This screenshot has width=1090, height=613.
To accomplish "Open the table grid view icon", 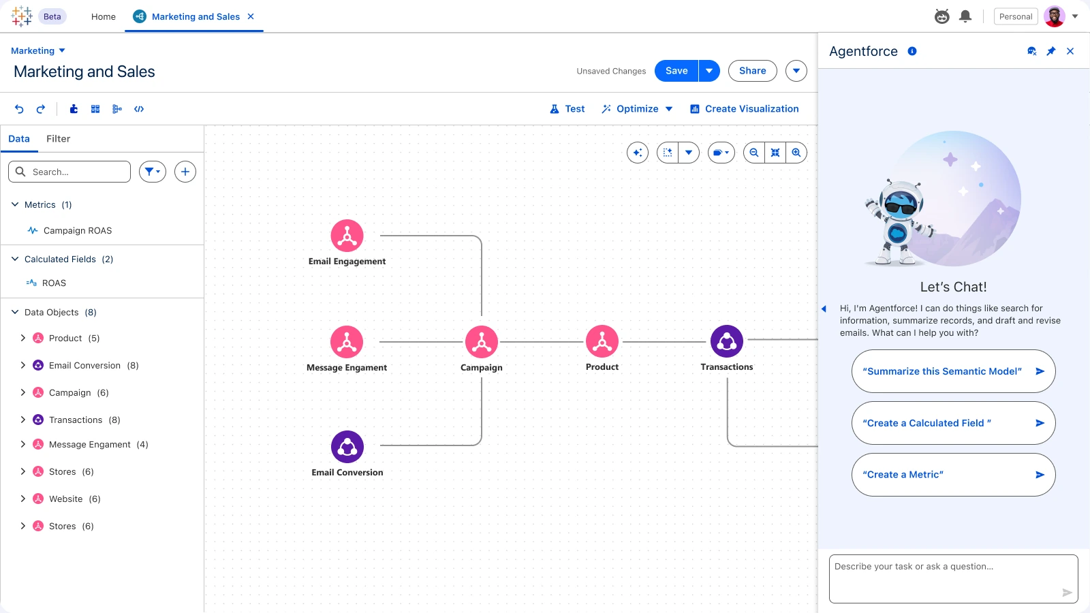I will click(x=95, y=109).
